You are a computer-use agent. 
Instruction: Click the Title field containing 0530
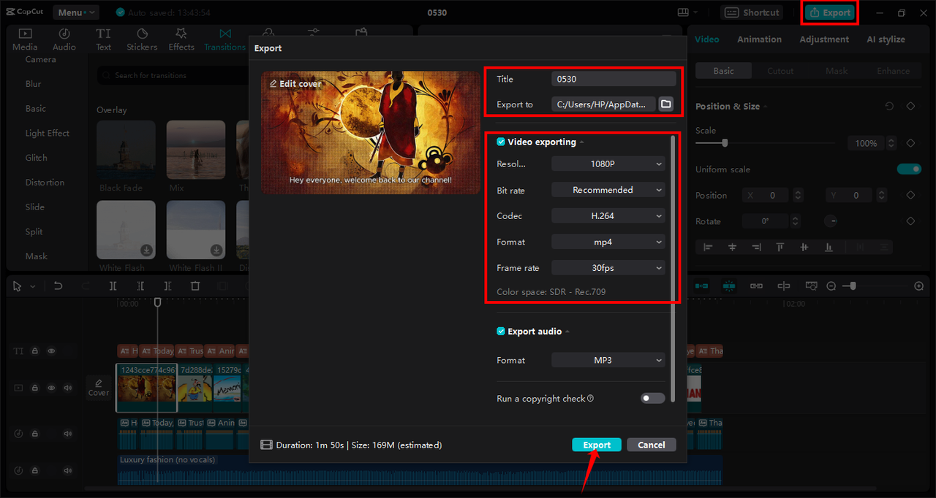[x=614, y=79]
